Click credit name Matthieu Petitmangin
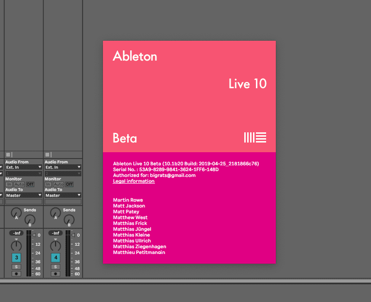This screenshot has height=302, width=371. coord(139,253)
